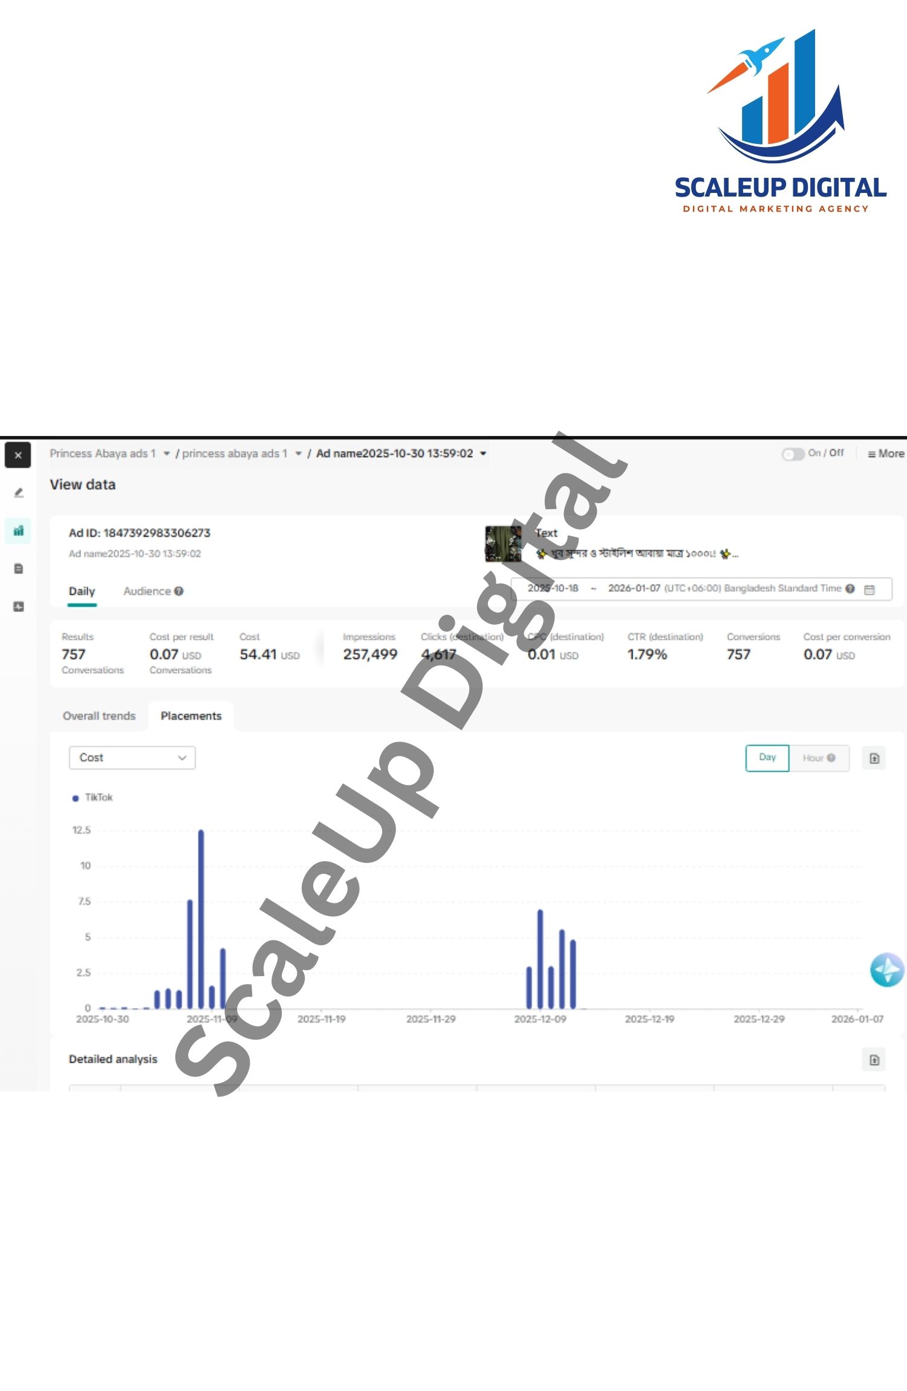The image size is (907, 1391).
Task: Expand the Princess Abaya ads 1 campaign dropdown
Action: 166,454
